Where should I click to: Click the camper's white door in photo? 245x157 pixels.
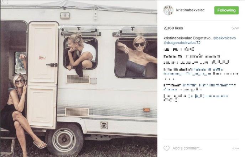click(42, 75)
